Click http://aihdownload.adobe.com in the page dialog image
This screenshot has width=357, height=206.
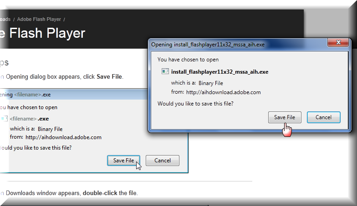click(x=64, y=137)
